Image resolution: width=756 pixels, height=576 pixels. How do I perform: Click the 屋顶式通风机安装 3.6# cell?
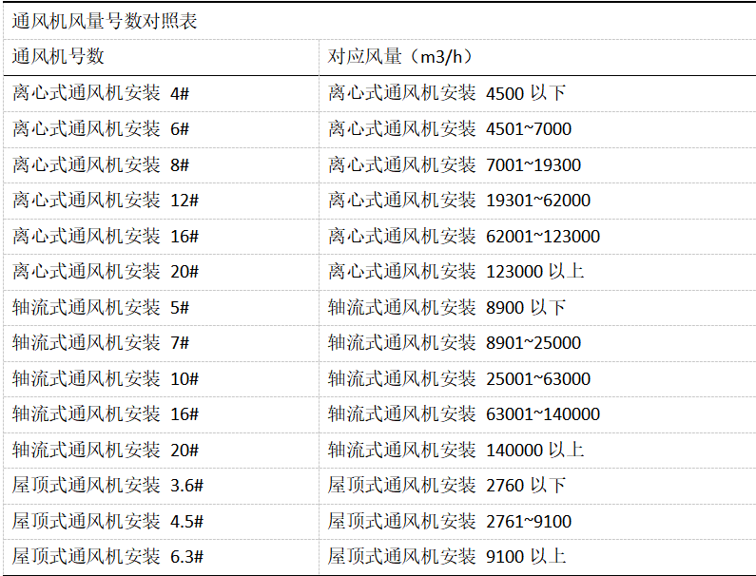coord(108,486)
